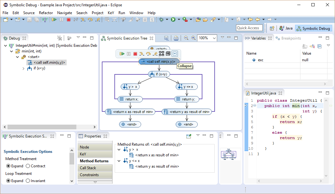Click the Symbolic Debug perspective button
Screen dimensions: 335x194
(x=313, y=28)
